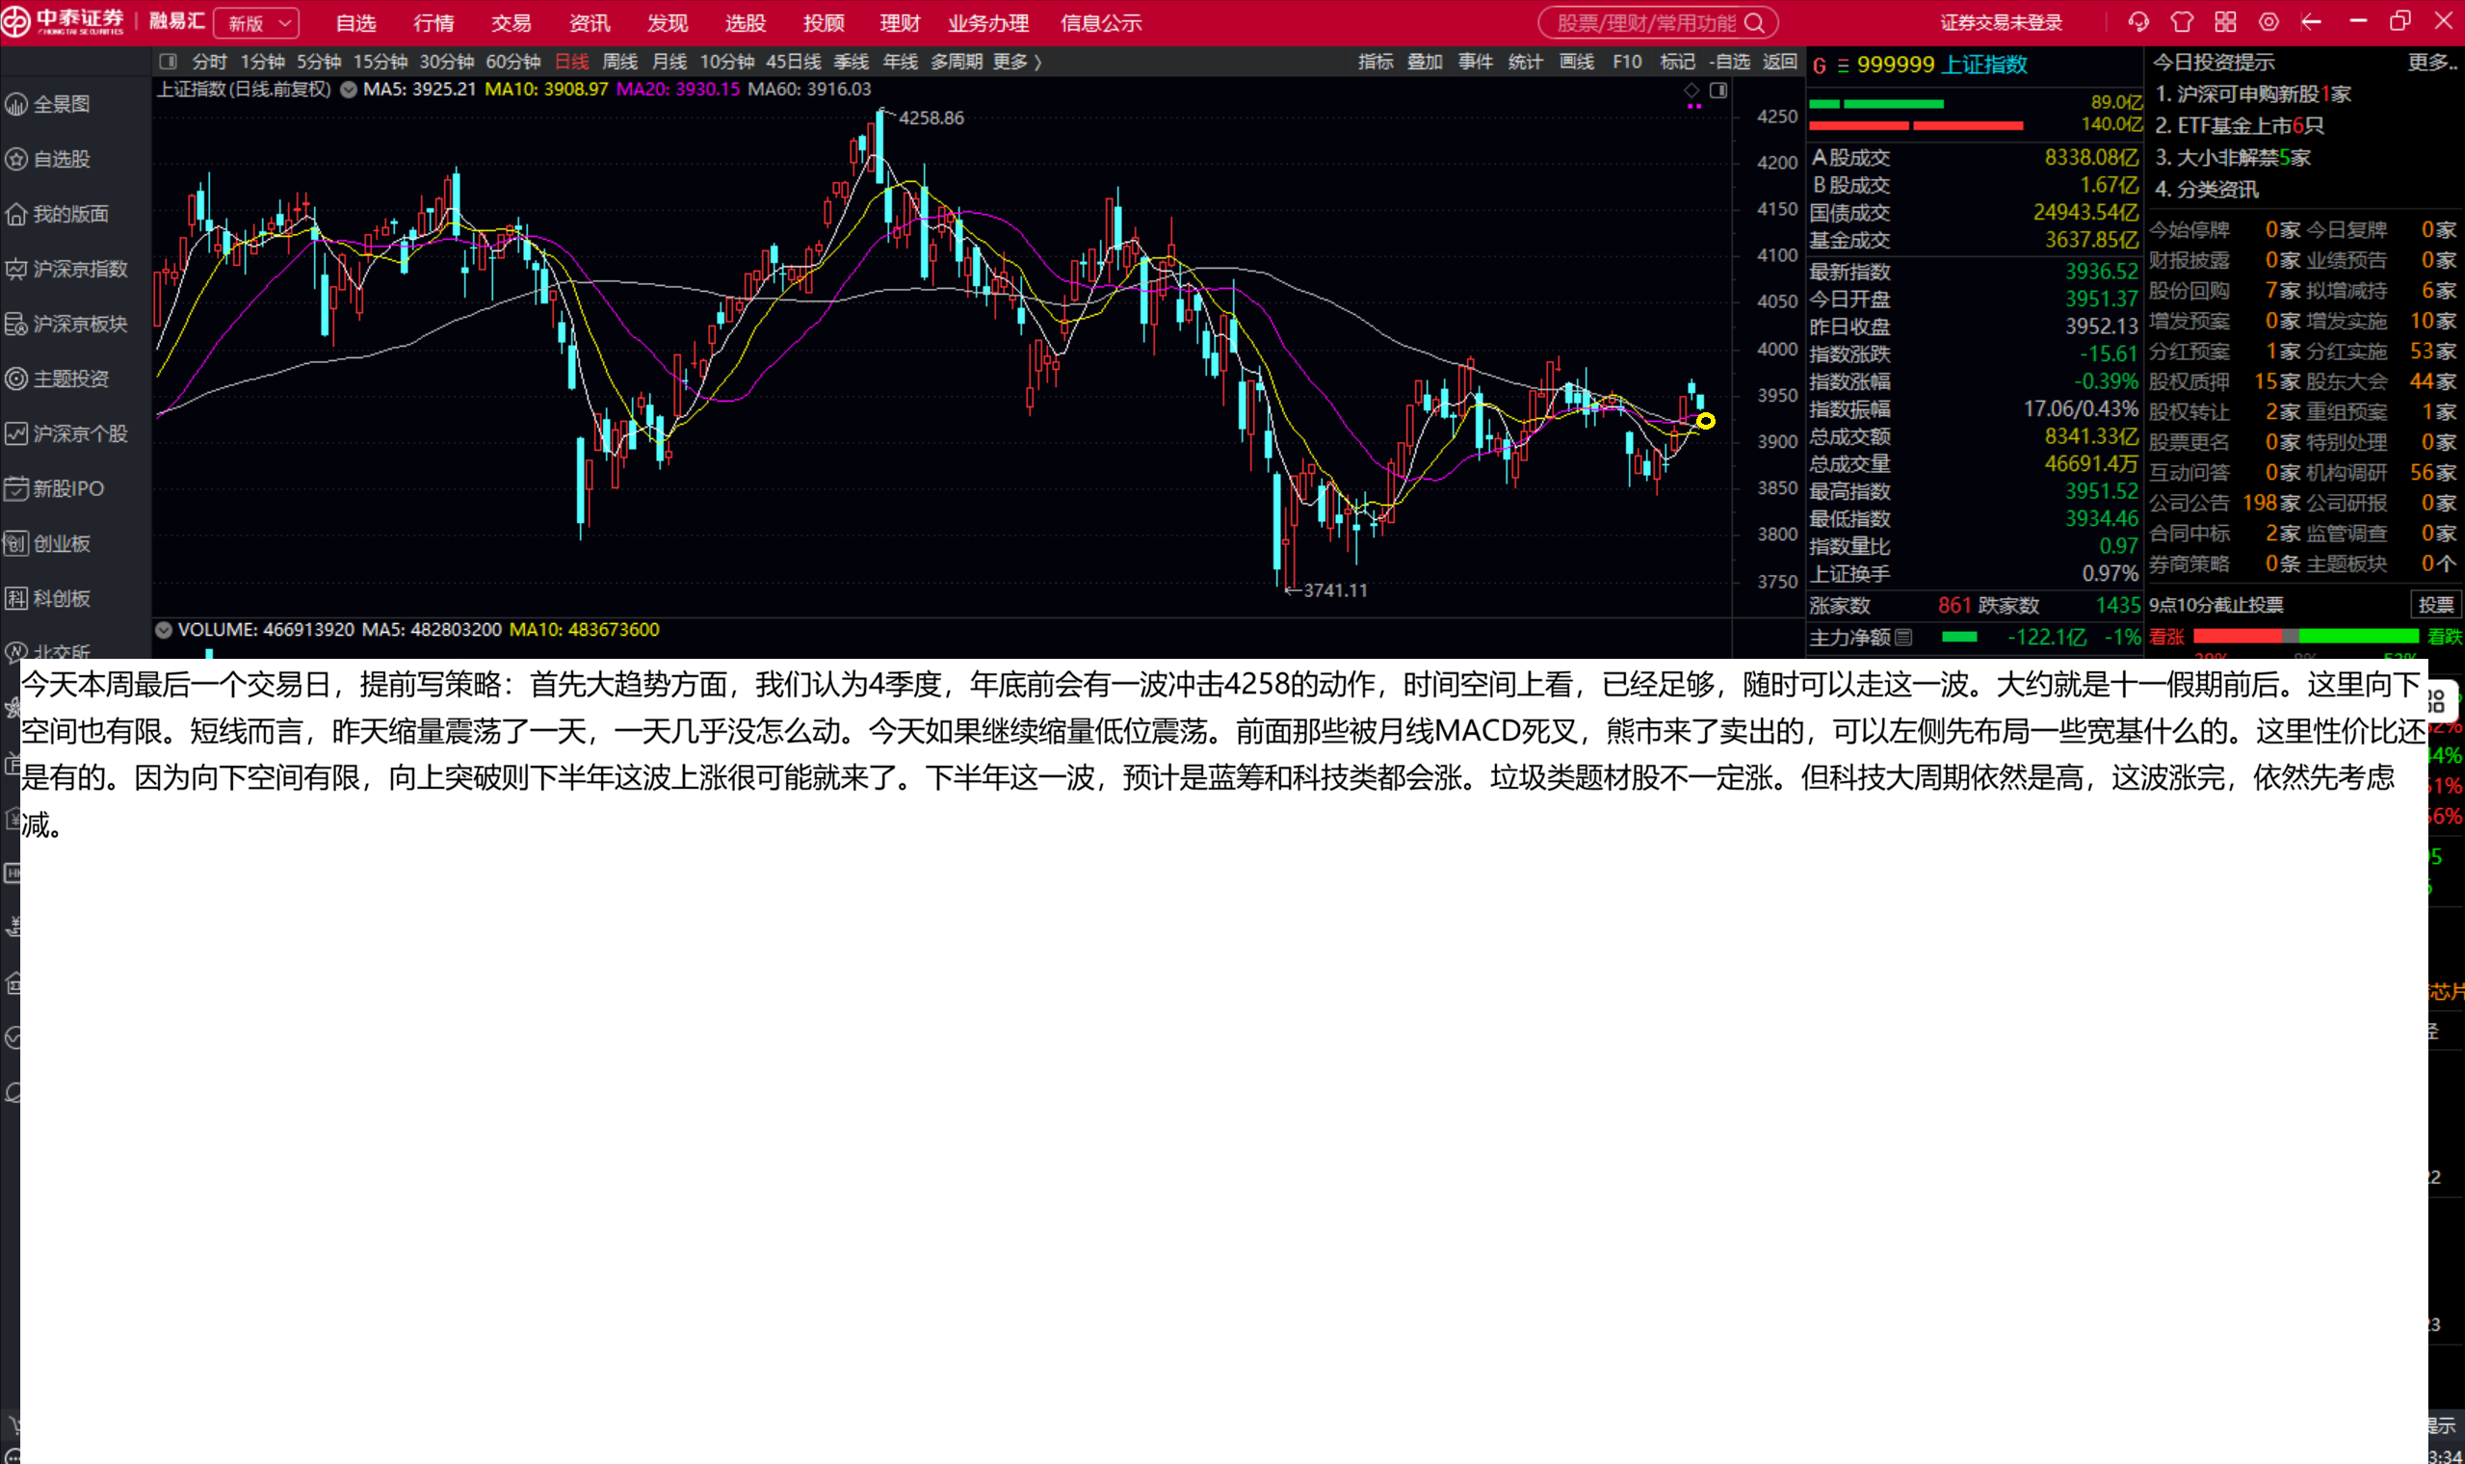Image resolution: width=2465 pixels, height=1464 pixels.
Task: Open the 指标 indicator menu
Action: [1375, 63]
